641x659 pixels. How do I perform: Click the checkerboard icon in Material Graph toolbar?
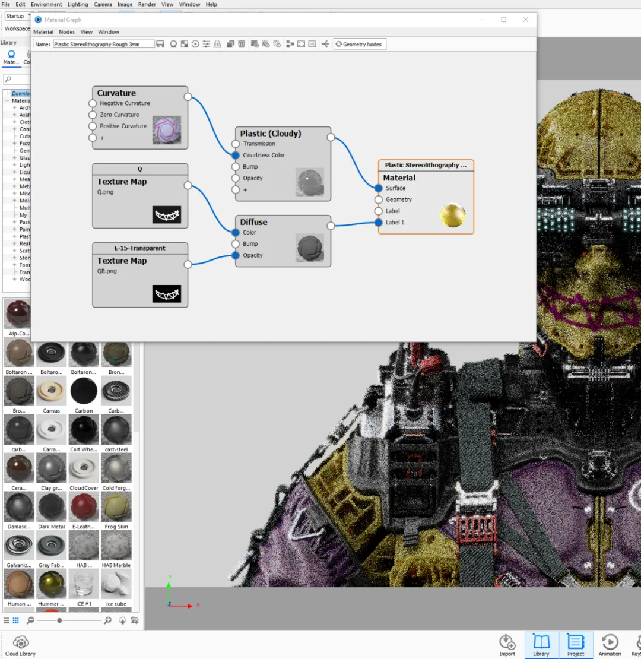(x=185, y=44)
